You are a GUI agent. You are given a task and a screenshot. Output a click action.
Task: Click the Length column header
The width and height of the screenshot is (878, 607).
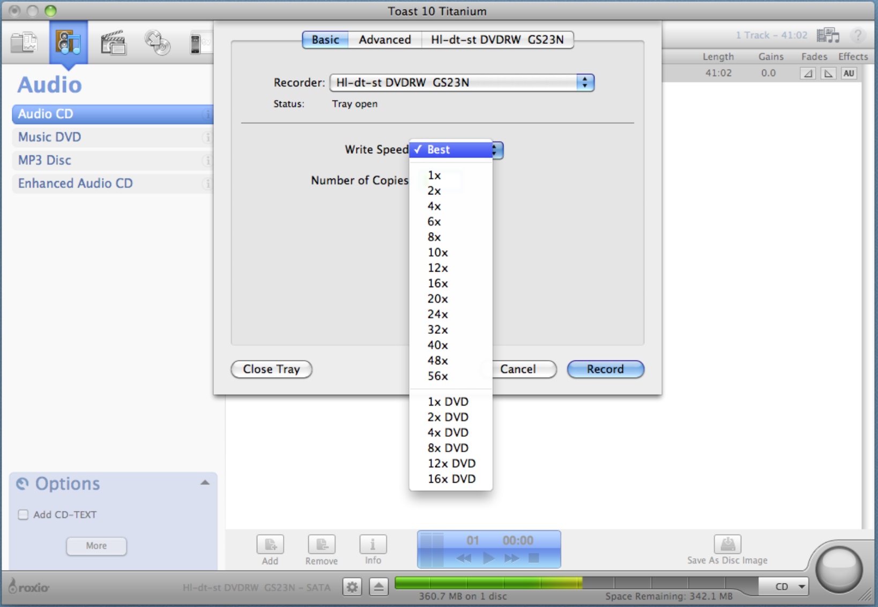point(718,57)
